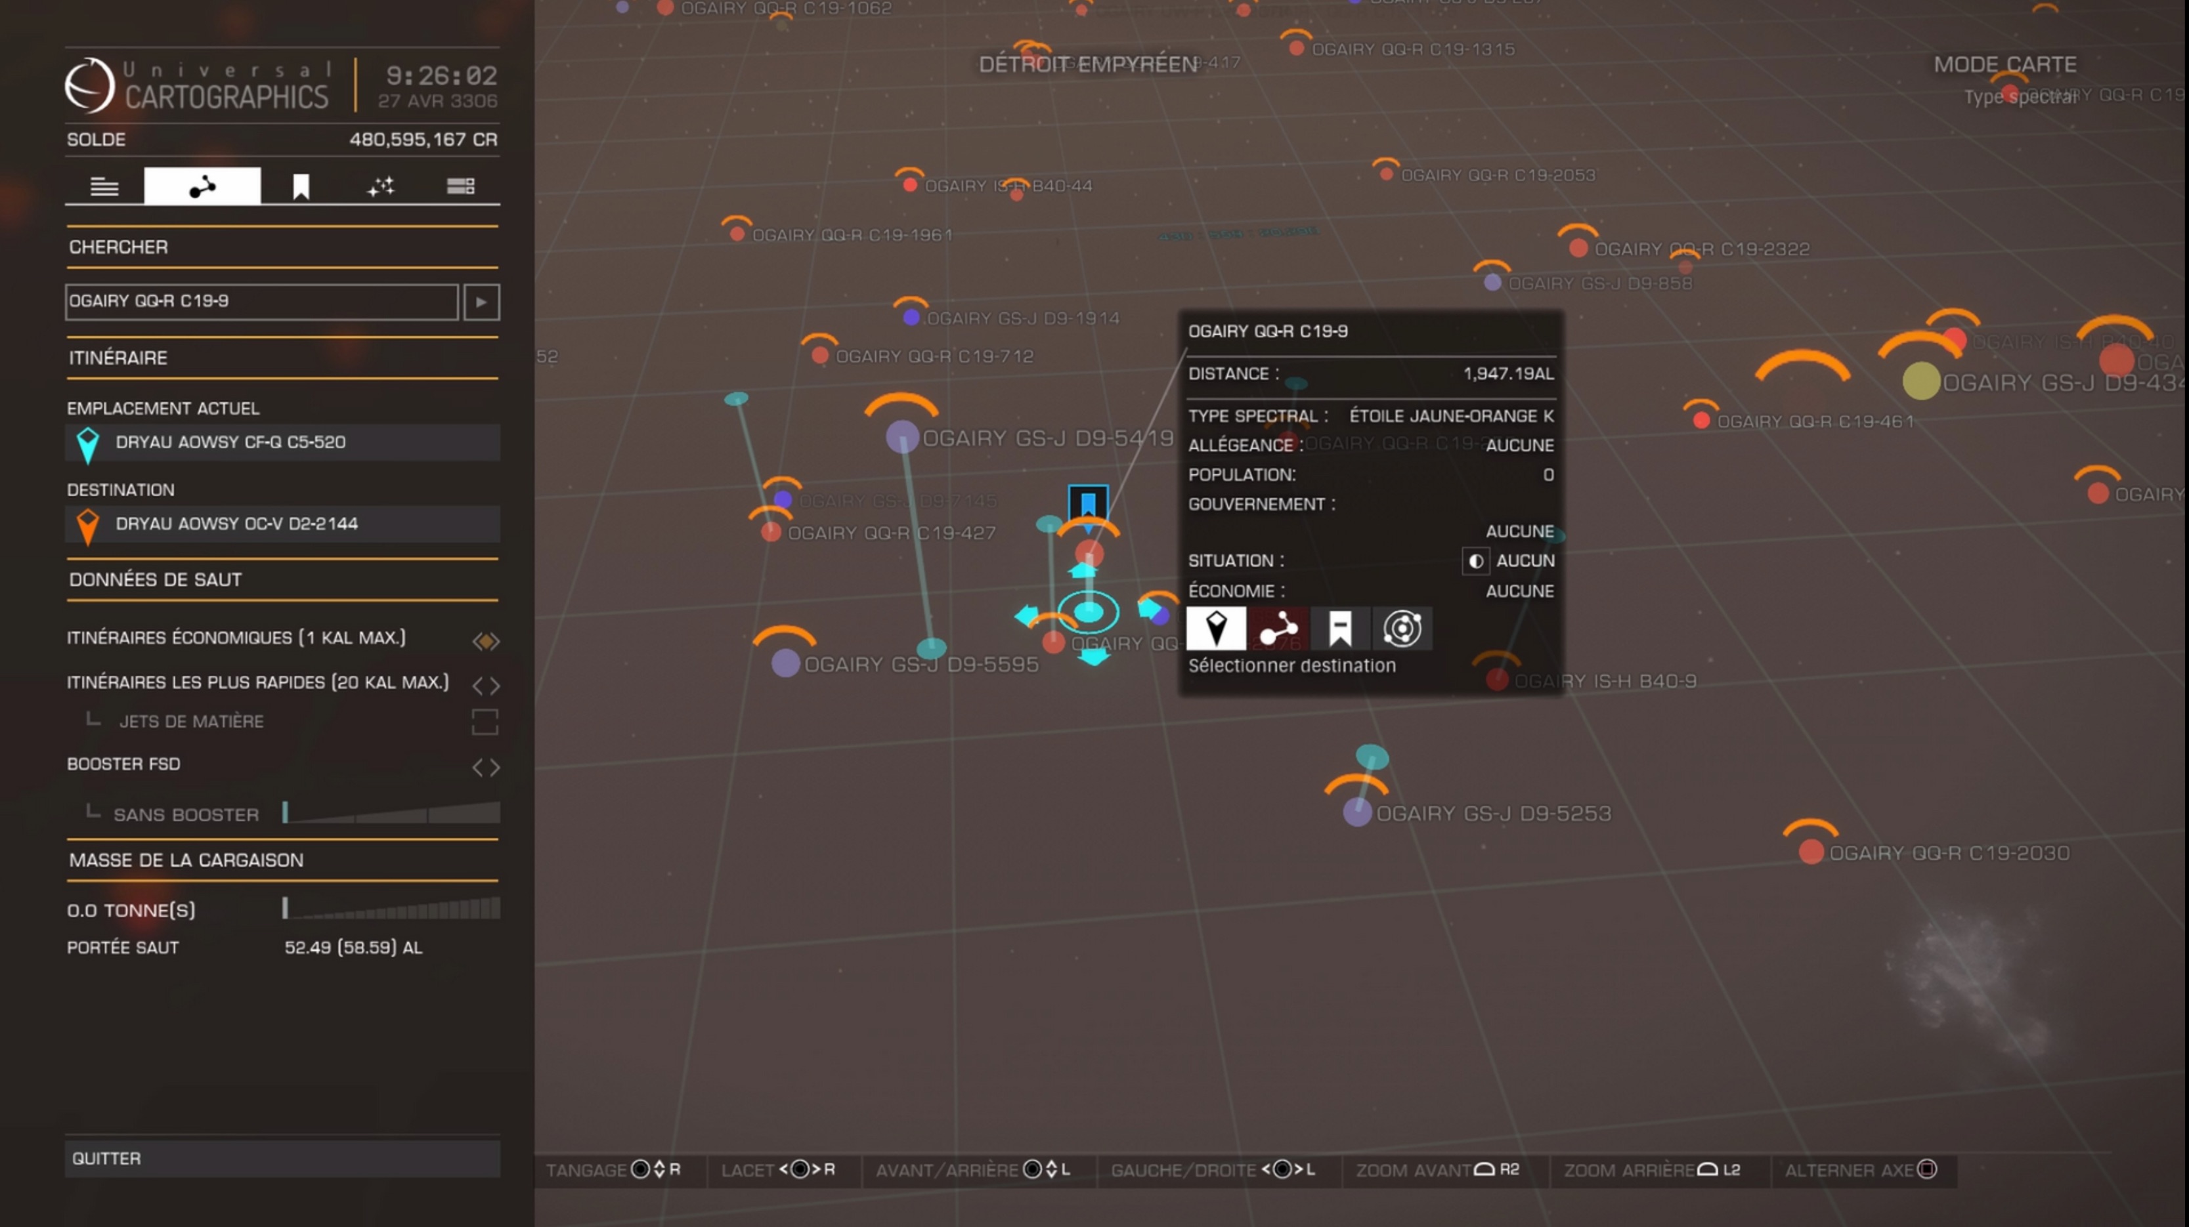Select star OGAIRY QQ-R C19-2030
Image resolution: width=2189 pixels, height=1227 pixels.
pos(1811,852)
